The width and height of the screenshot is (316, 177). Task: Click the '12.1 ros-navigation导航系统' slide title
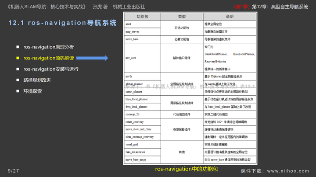point(62,23)
